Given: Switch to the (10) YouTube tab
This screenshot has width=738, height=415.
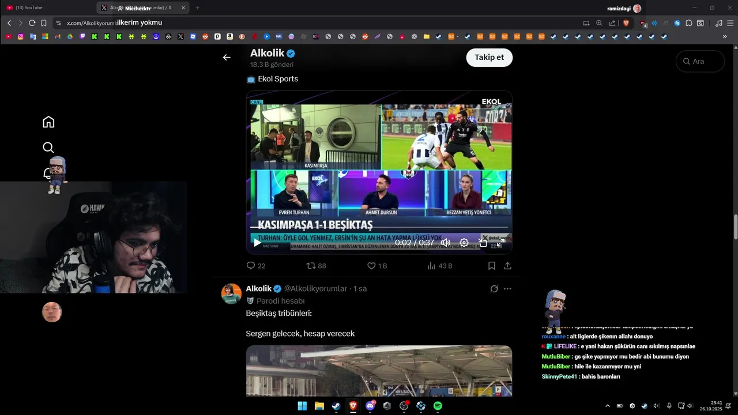Looking at the screenshot, I should tap(46, 8).
